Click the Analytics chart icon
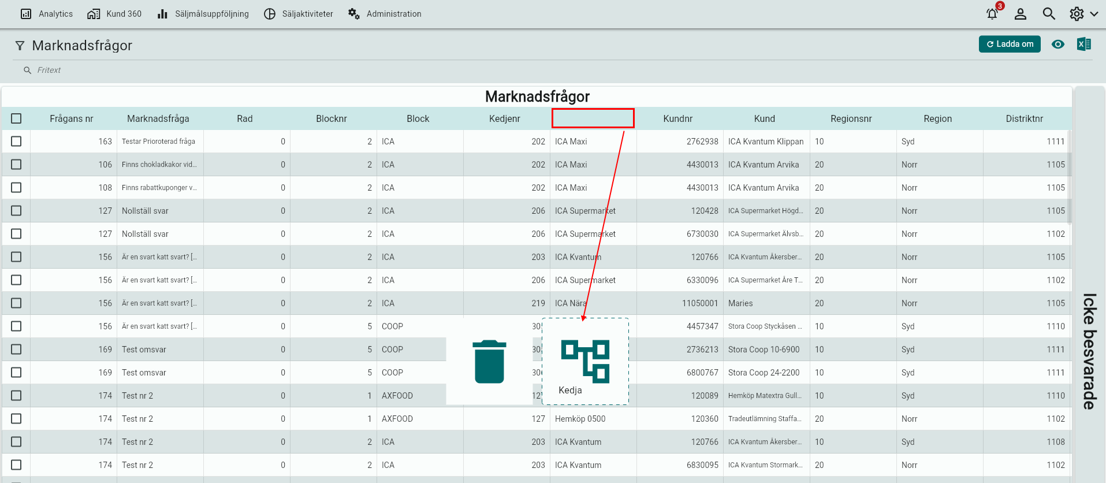The width and height of the screenshot is (1106, 483). 26,14
